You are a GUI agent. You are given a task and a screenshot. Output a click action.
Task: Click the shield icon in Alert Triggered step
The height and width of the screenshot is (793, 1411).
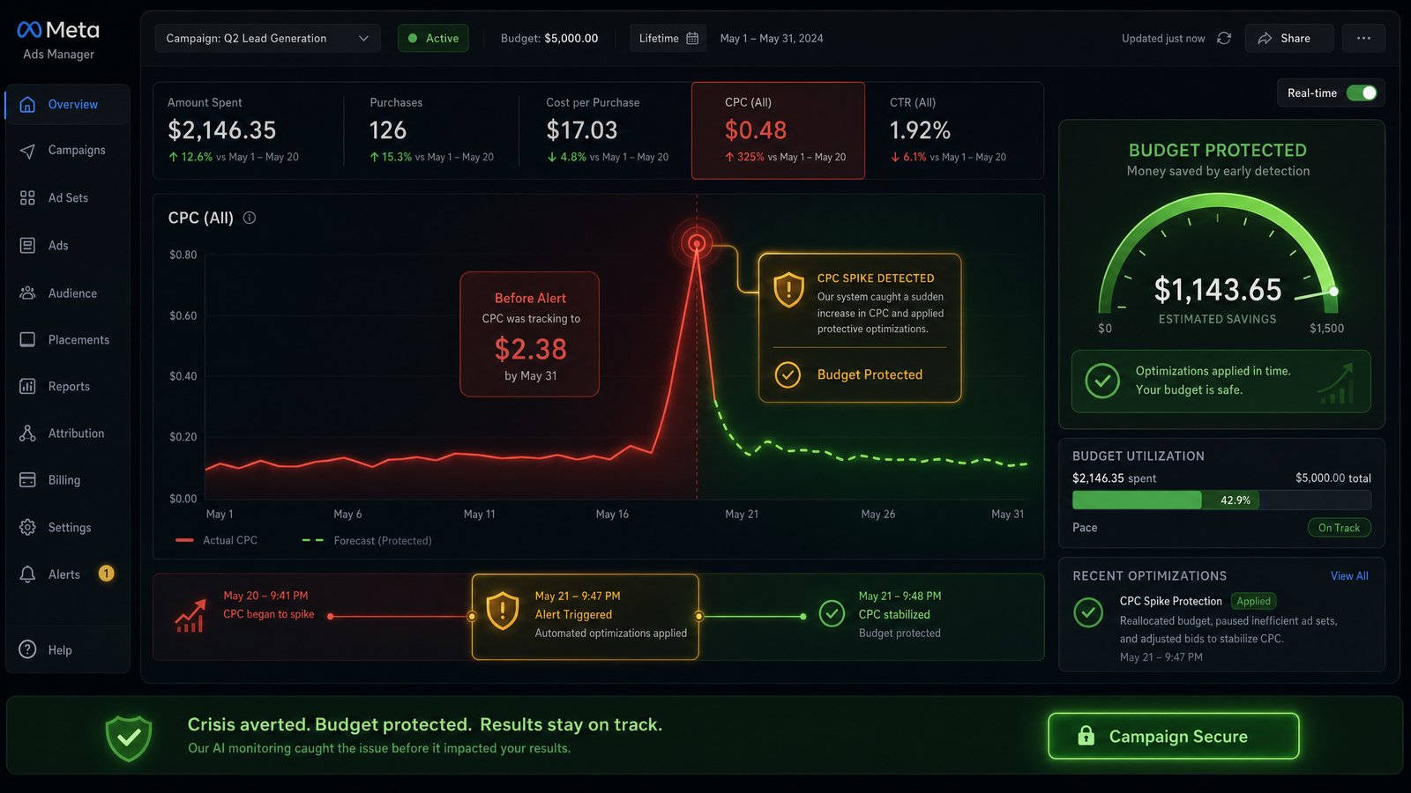click(x=503, y=611)
